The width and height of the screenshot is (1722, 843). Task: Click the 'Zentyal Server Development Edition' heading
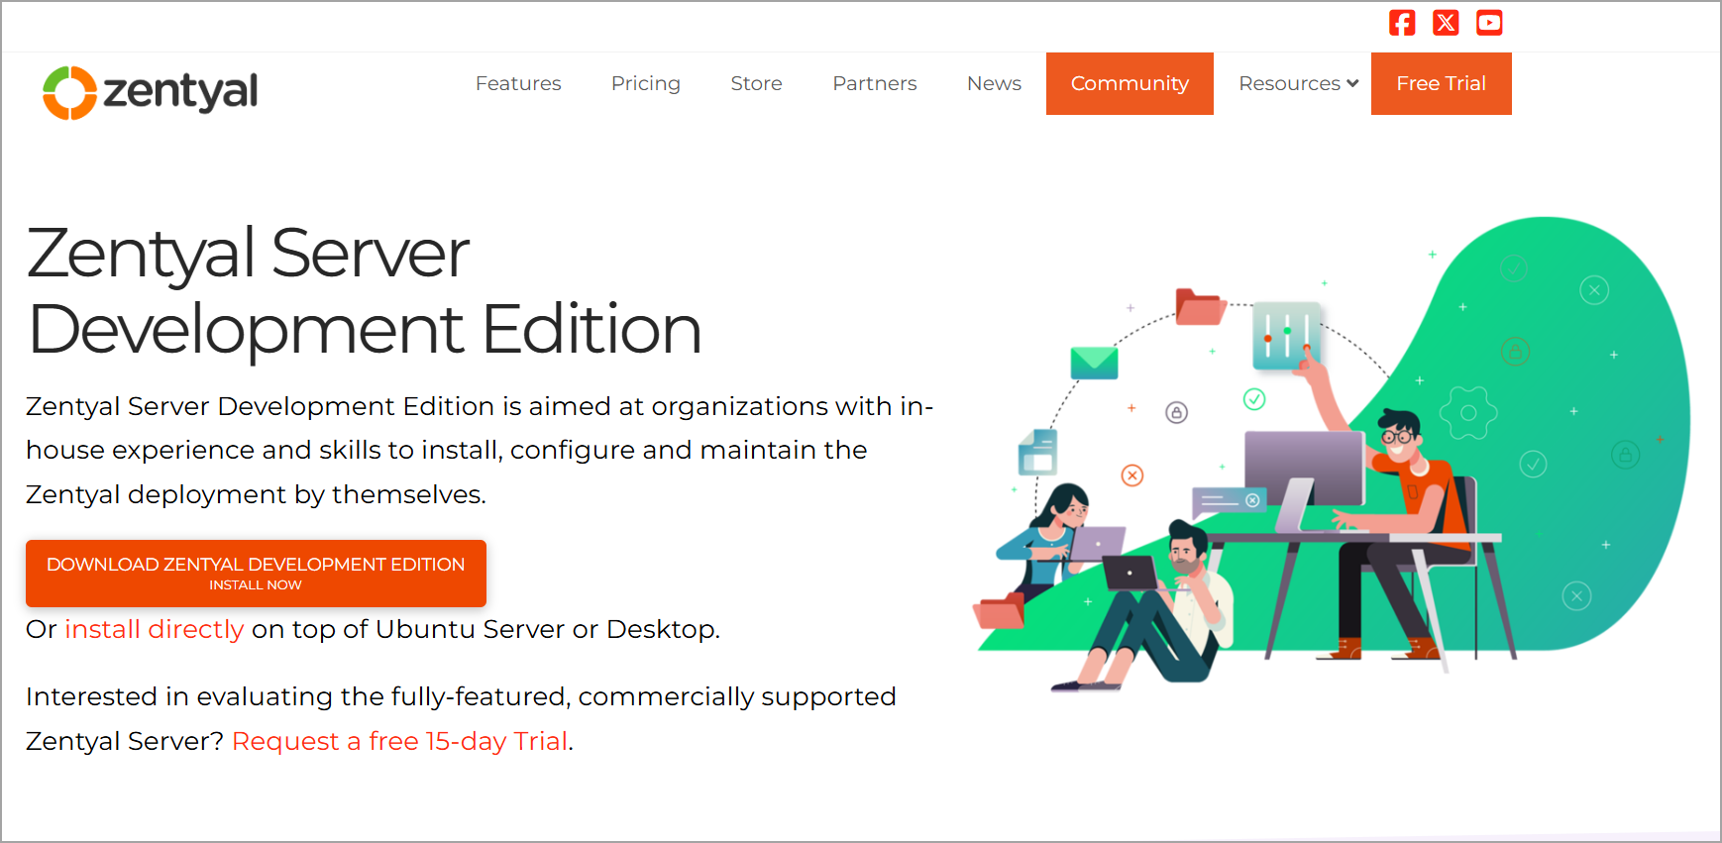pos(365,290)
